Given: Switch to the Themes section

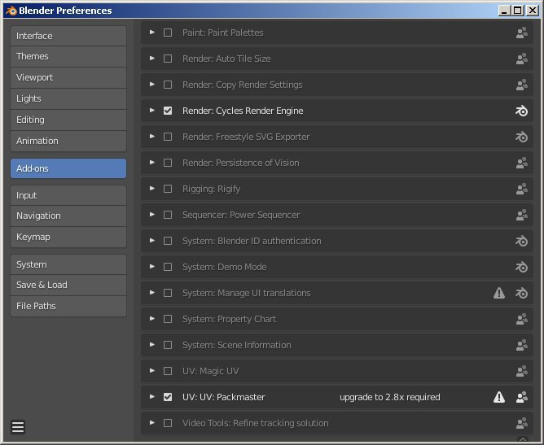Looking at the screenshot, I should [x=68, y=56].
